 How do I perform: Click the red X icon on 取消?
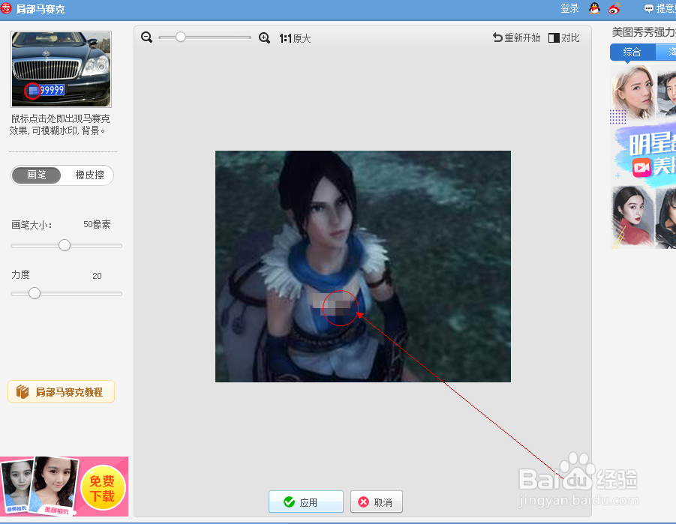(363, 502)
